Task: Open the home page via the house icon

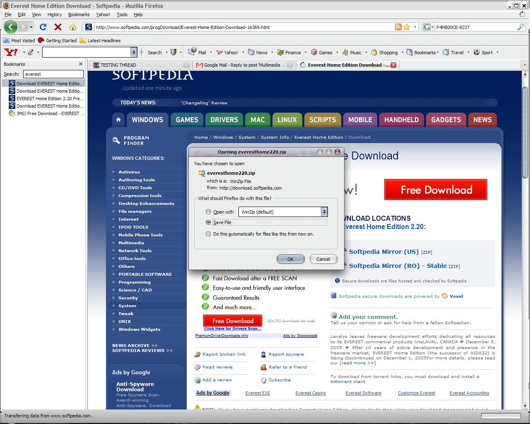Action: click(73, 27)
